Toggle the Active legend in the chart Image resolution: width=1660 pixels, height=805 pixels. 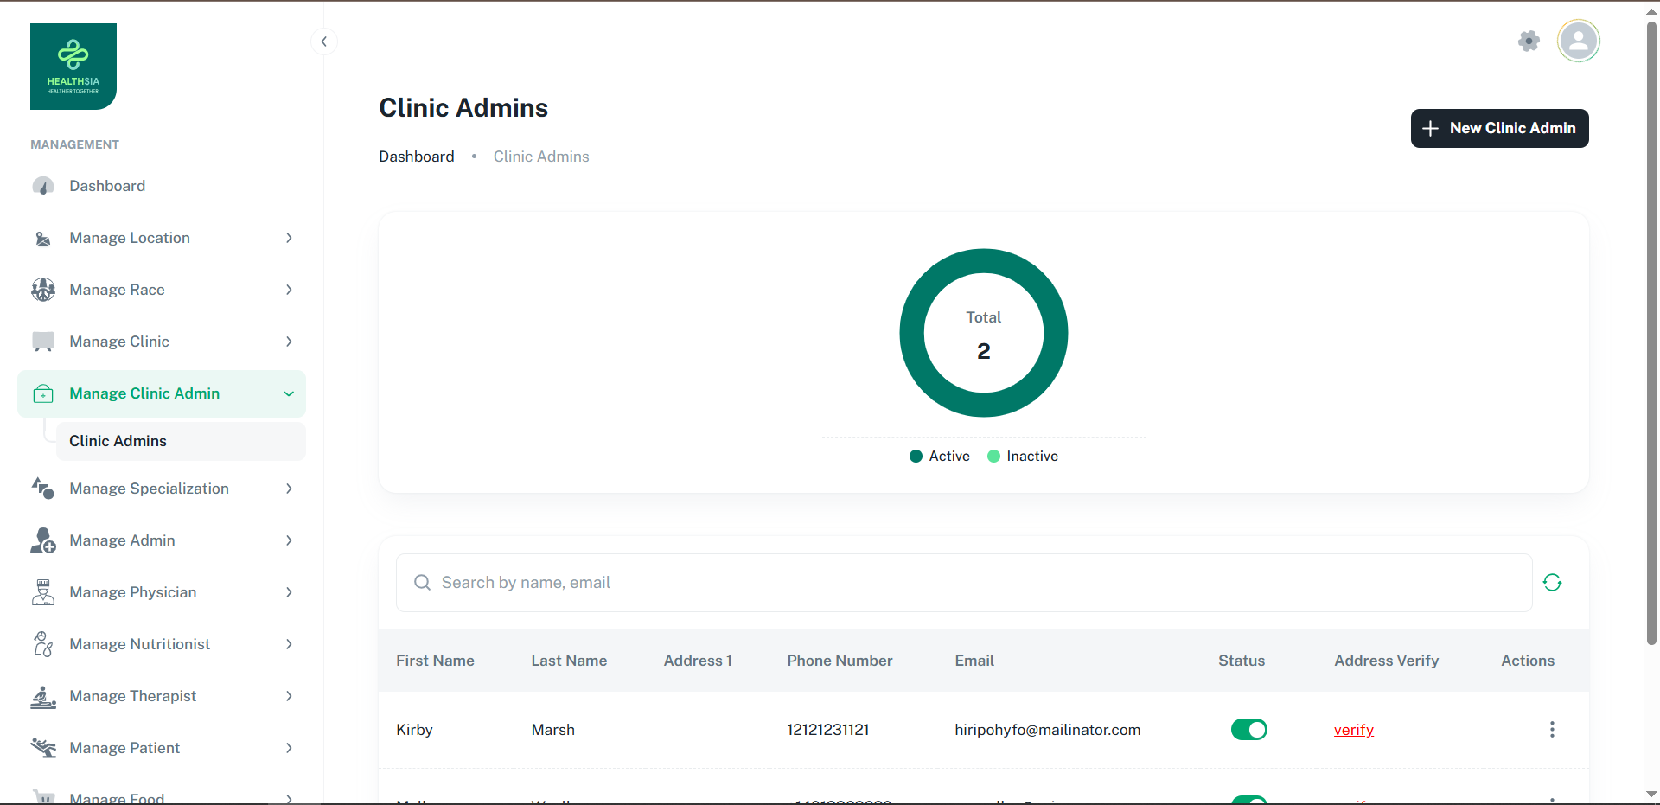940,457
